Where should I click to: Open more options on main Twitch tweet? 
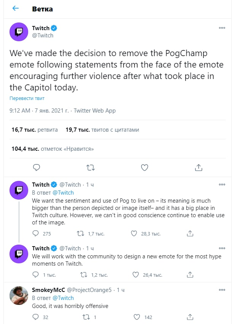coord(222,28)
